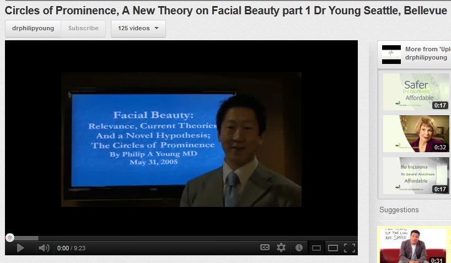The width and height of the screenshot is (451, 263).
Task: Click the uploader logo icon in sidebar
Action: tap(391, 53)
